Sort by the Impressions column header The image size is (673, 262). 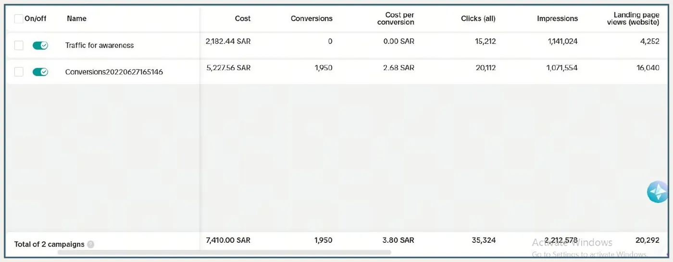(x=558, y=18)
